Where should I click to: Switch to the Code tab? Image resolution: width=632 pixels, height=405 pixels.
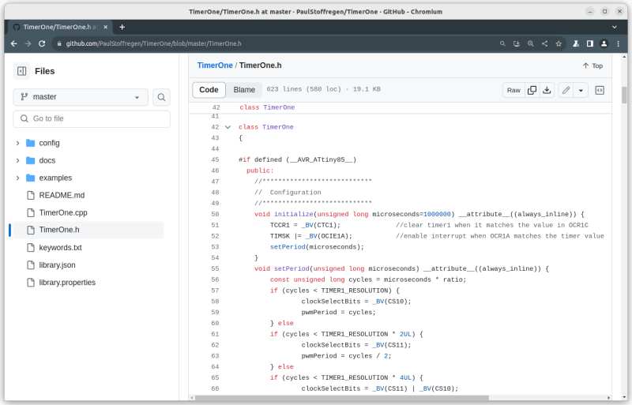coord(209,90)
